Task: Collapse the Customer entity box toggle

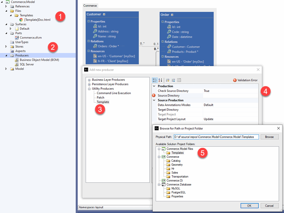Action: (104, 15)
